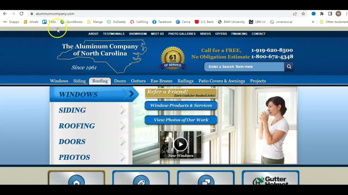Expand the PHOTOS slider panel item
The height and width of the screenshot is (195, 348).
pos(91,157)
